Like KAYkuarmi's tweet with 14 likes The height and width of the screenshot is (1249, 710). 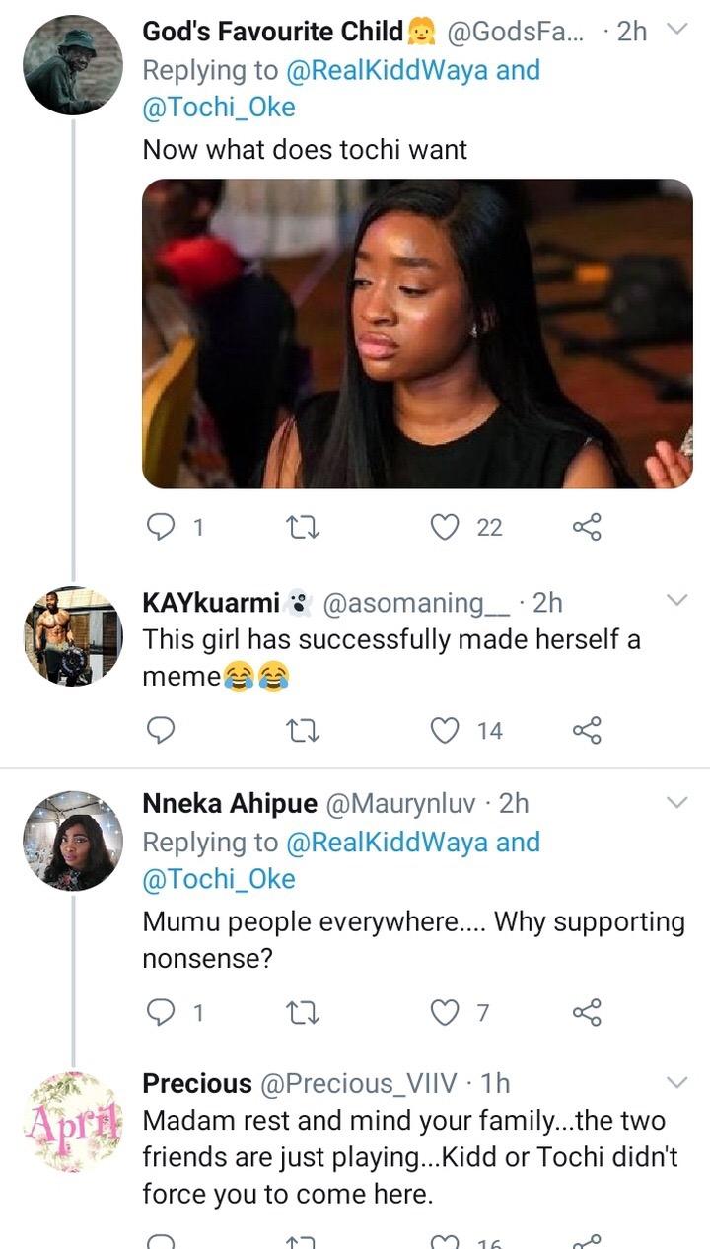coord(447,730)
